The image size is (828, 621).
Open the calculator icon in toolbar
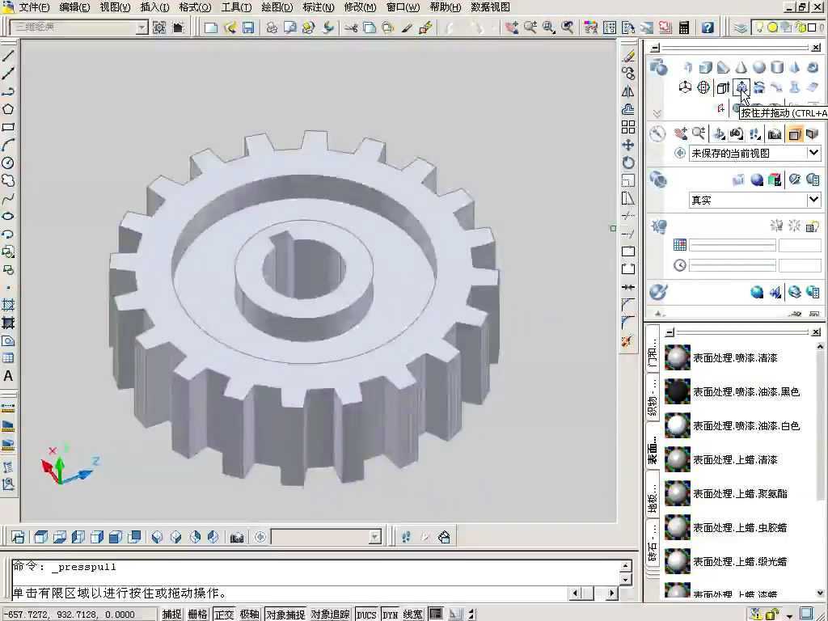click(684, 27)
